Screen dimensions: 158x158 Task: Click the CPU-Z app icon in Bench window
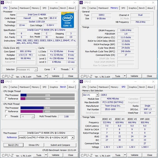click(x=2, y=81)
